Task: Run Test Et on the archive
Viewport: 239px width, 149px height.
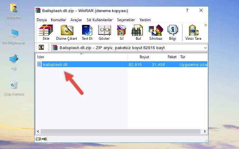Action: [87, 32]
